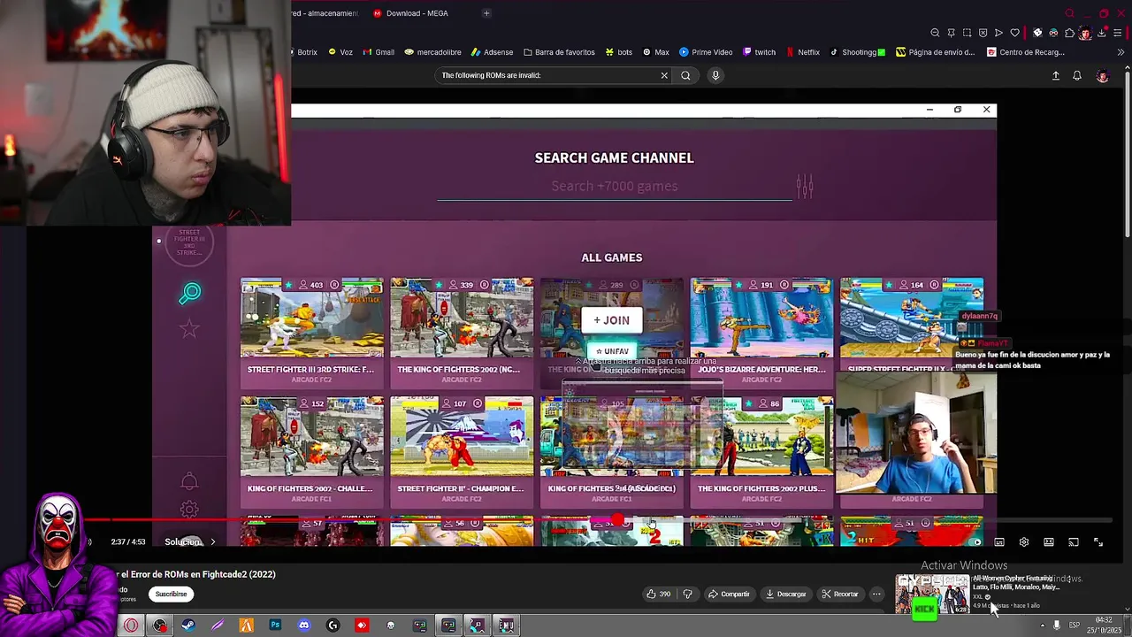Open search filter sliders icon
The width and height of the screenshot is (1132, 637).
pos(805,186)
